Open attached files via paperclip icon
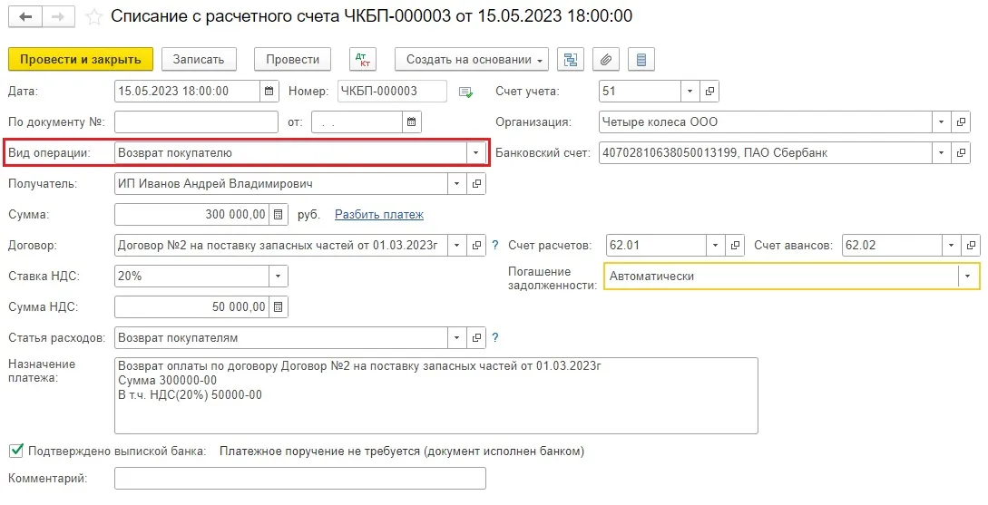 (x=606, y=60)
